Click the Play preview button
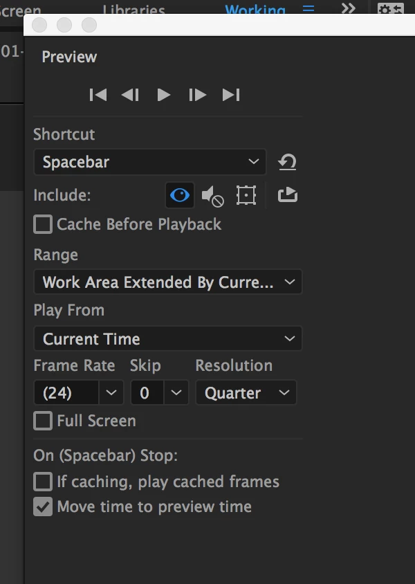 click(x=163, y=95)
